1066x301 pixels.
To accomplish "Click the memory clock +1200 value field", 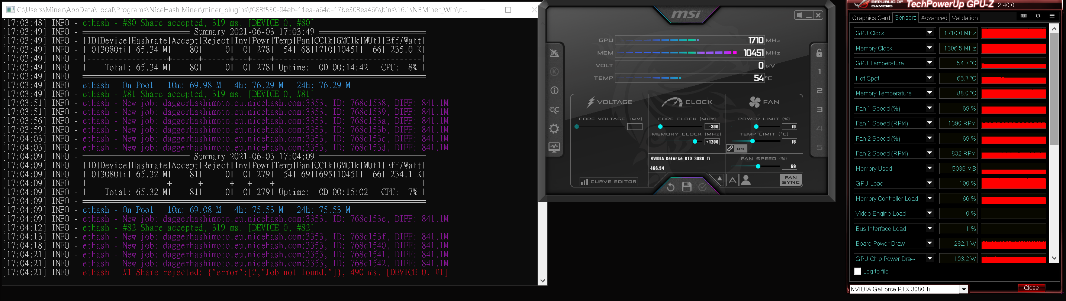I will [x=712, y=142].
